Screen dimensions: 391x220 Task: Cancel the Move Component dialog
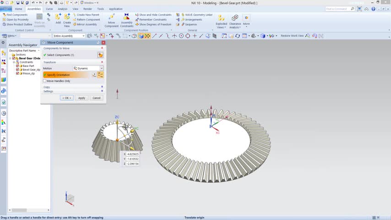click(x=97, y=98)
